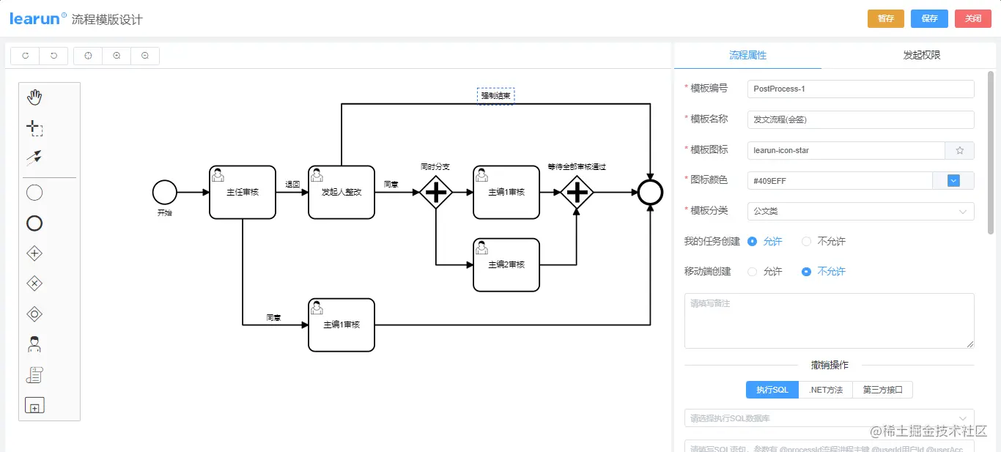Select the 开始 start event on canvas
This screenshot has height=452, width=1001.
pos(165,193)
